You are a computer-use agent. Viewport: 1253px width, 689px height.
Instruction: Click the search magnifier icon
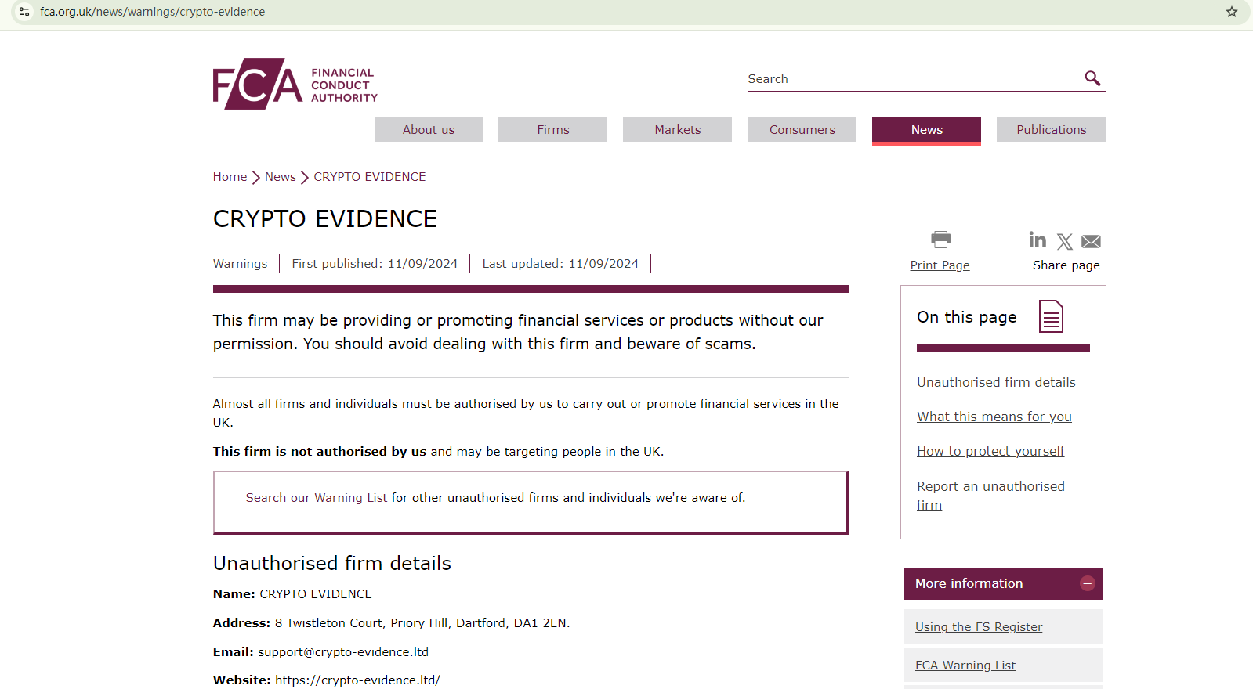(1092, 78)
